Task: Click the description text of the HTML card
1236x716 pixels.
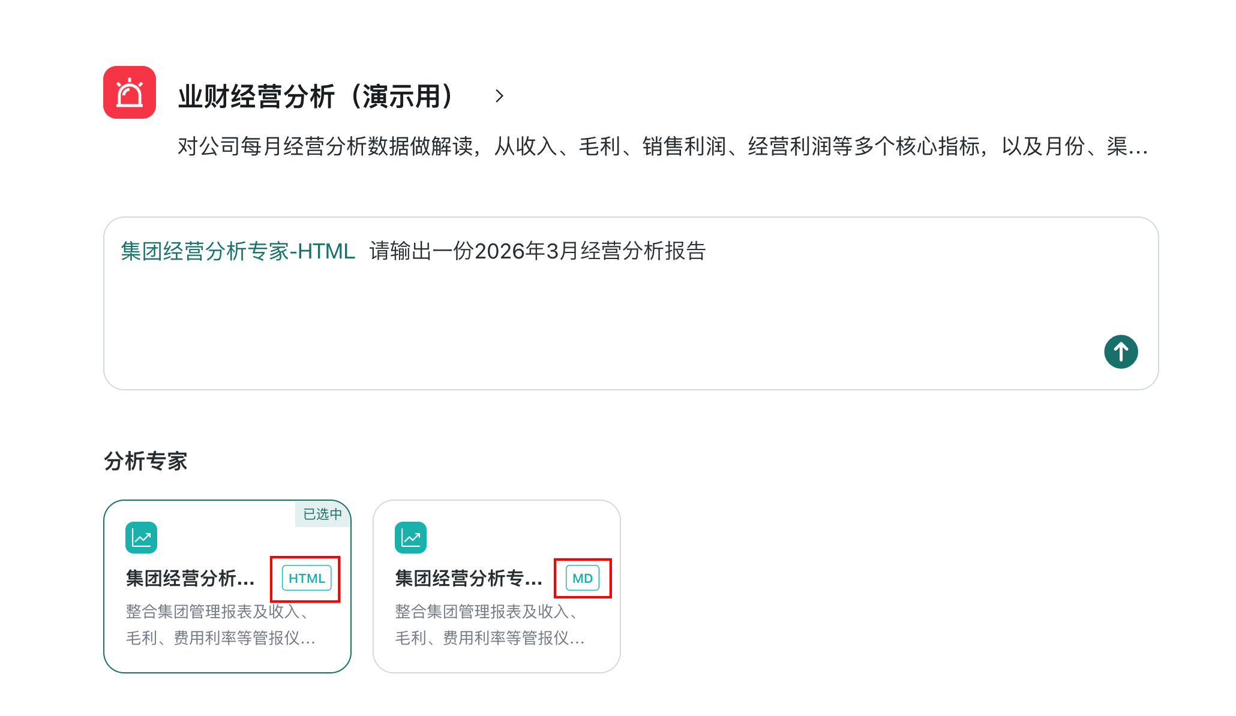Action: [x=220, y=624]
